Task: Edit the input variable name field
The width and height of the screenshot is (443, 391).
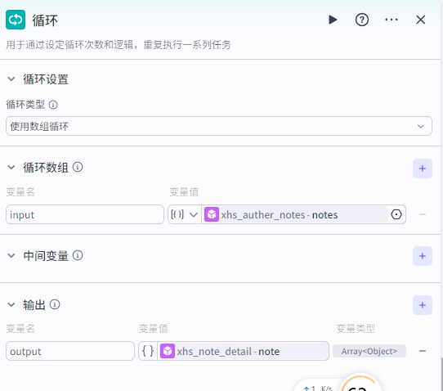Action: (85, 214)
